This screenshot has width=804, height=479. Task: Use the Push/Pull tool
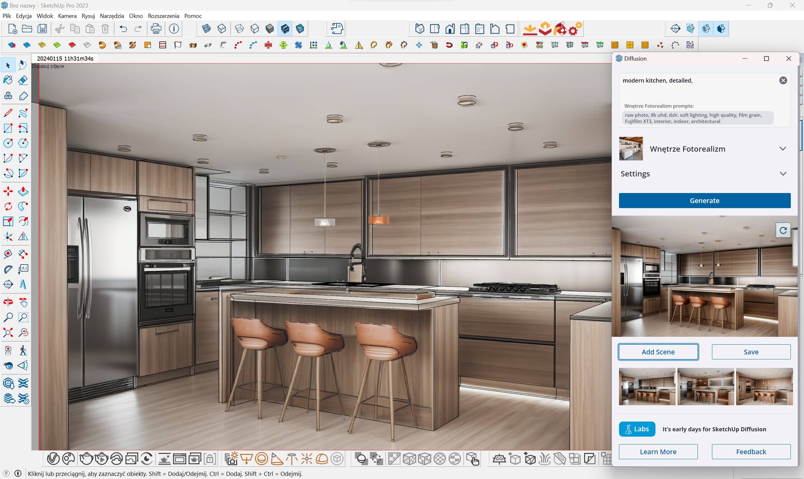click(23, 191)
